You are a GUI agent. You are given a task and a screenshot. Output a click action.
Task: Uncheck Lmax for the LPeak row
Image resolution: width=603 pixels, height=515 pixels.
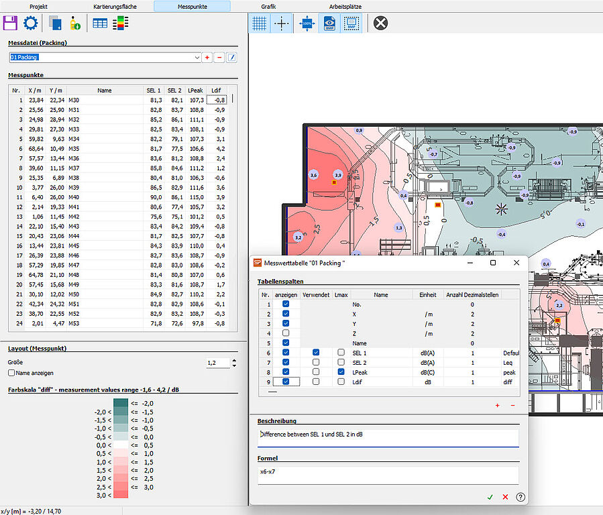click(341, 371)
